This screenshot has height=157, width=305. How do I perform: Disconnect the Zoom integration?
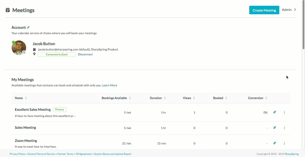click(85, 55)
